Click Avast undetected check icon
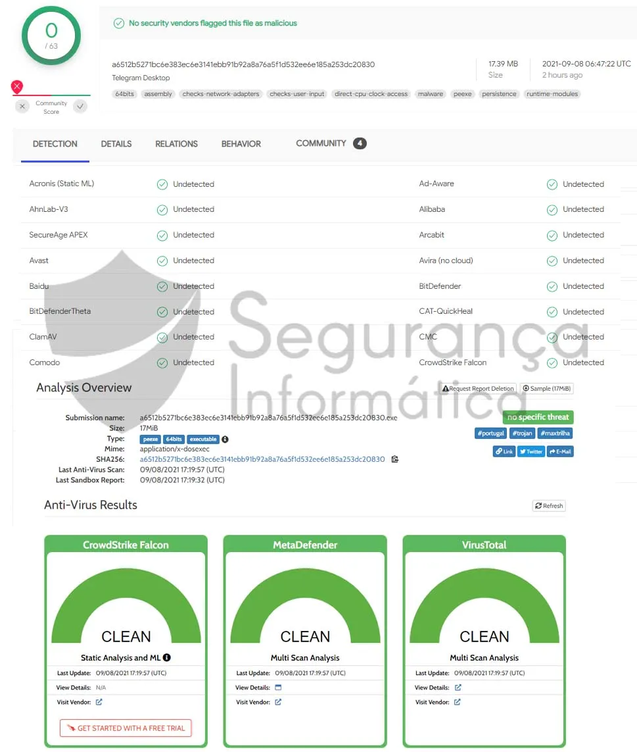 point(162,261)
